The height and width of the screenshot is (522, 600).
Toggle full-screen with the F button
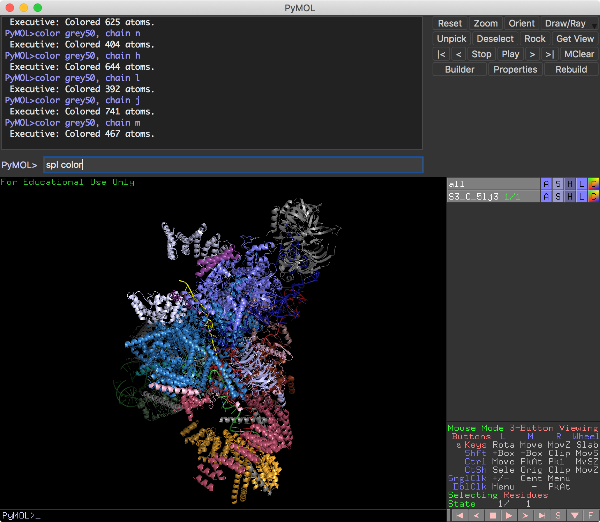coord(590,515)
